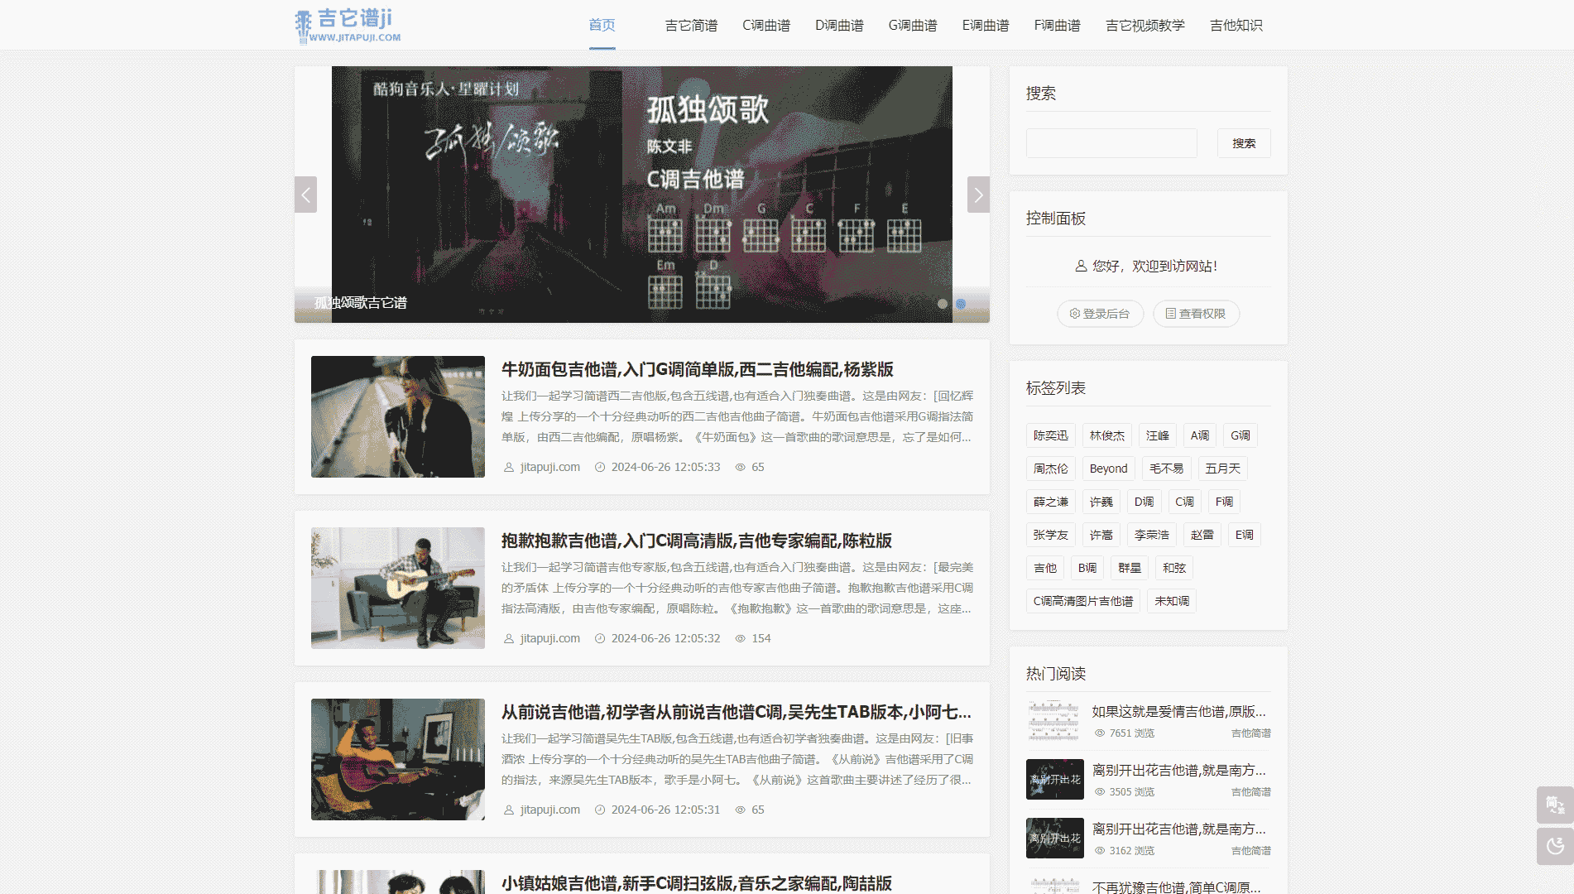Open the 牛奶面包吉他谱 article title

[x=698, y=369]
